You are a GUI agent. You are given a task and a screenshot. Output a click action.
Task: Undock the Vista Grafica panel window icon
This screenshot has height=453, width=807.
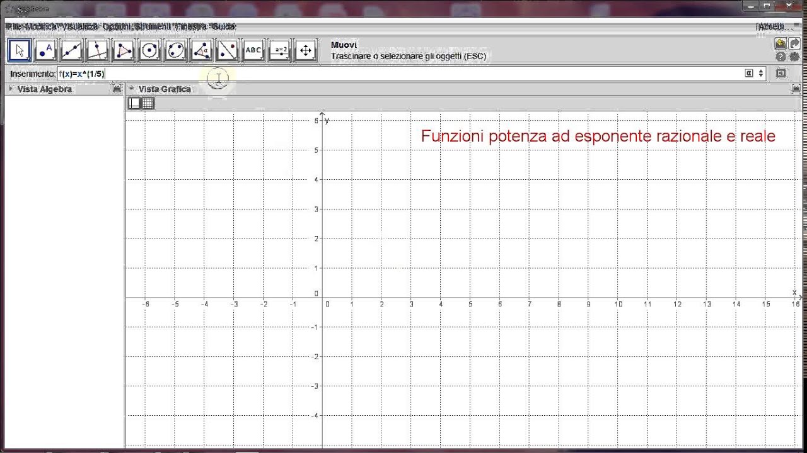click(796, 89)
